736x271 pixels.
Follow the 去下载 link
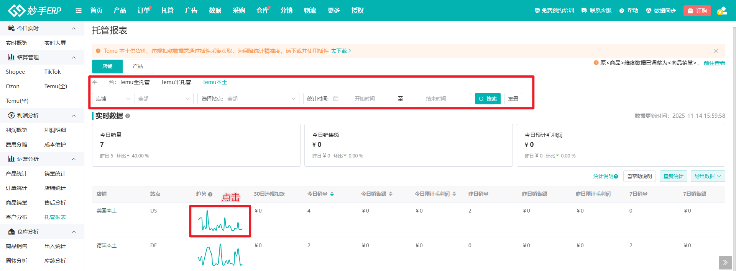[341, 51]
